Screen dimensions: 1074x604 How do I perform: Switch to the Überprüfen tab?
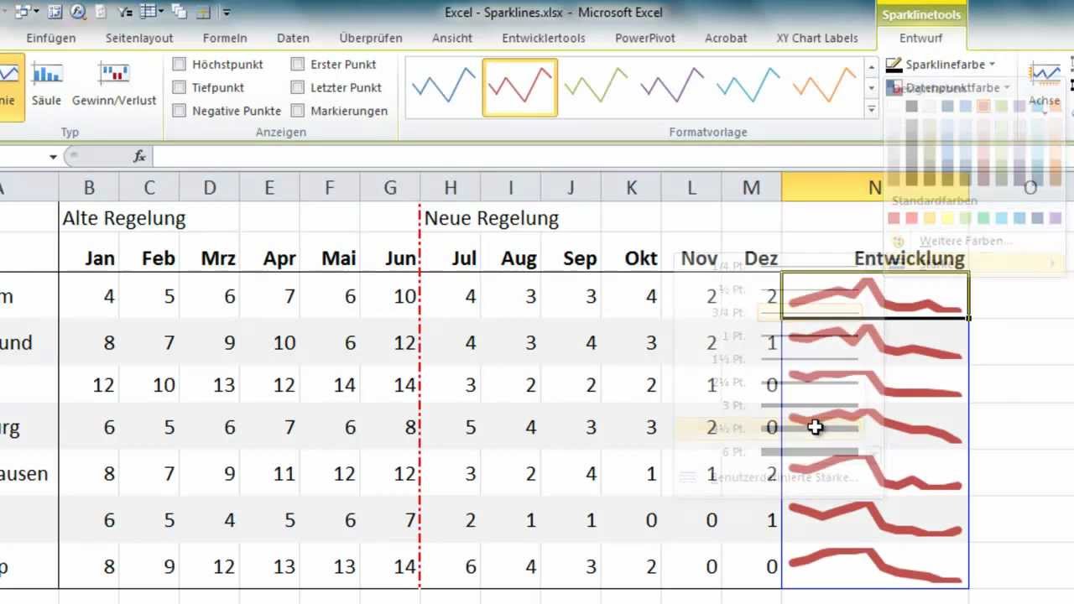(x=371, y=38)
